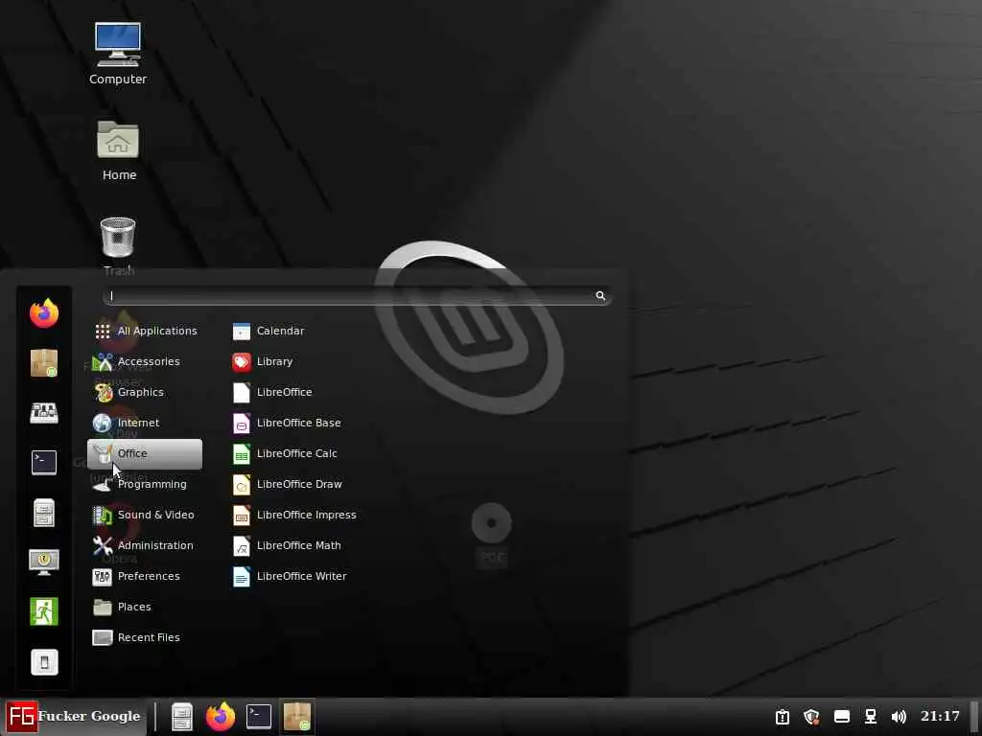Click the Software Manager window on the panel
The height and width of the screenshot is (736, 982).
tap(297, 717)
